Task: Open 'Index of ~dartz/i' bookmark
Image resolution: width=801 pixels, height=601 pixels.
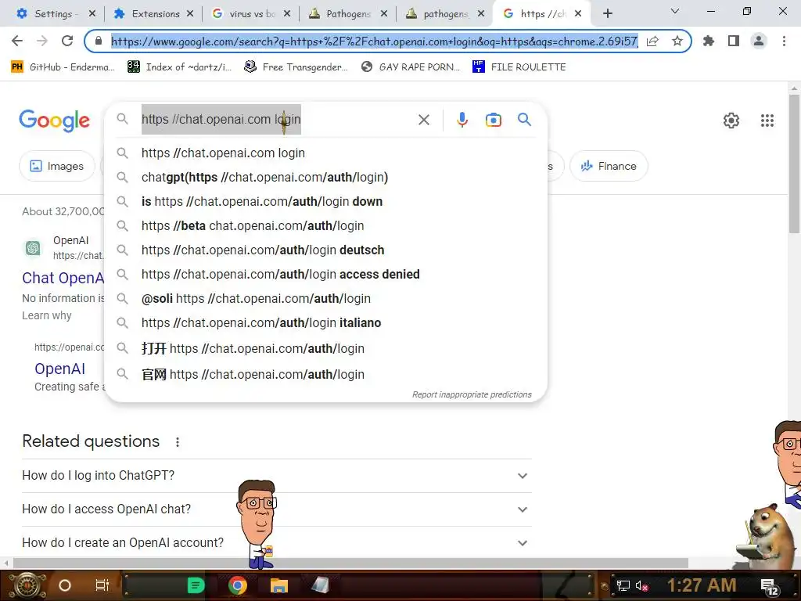Action: [x=179, y=67]
